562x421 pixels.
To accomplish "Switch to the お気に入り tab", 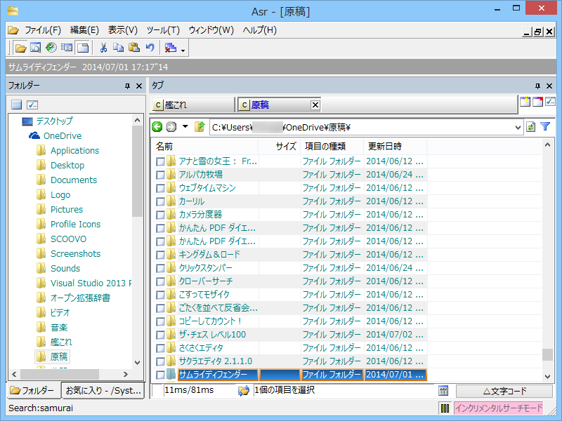I will 103,391.
